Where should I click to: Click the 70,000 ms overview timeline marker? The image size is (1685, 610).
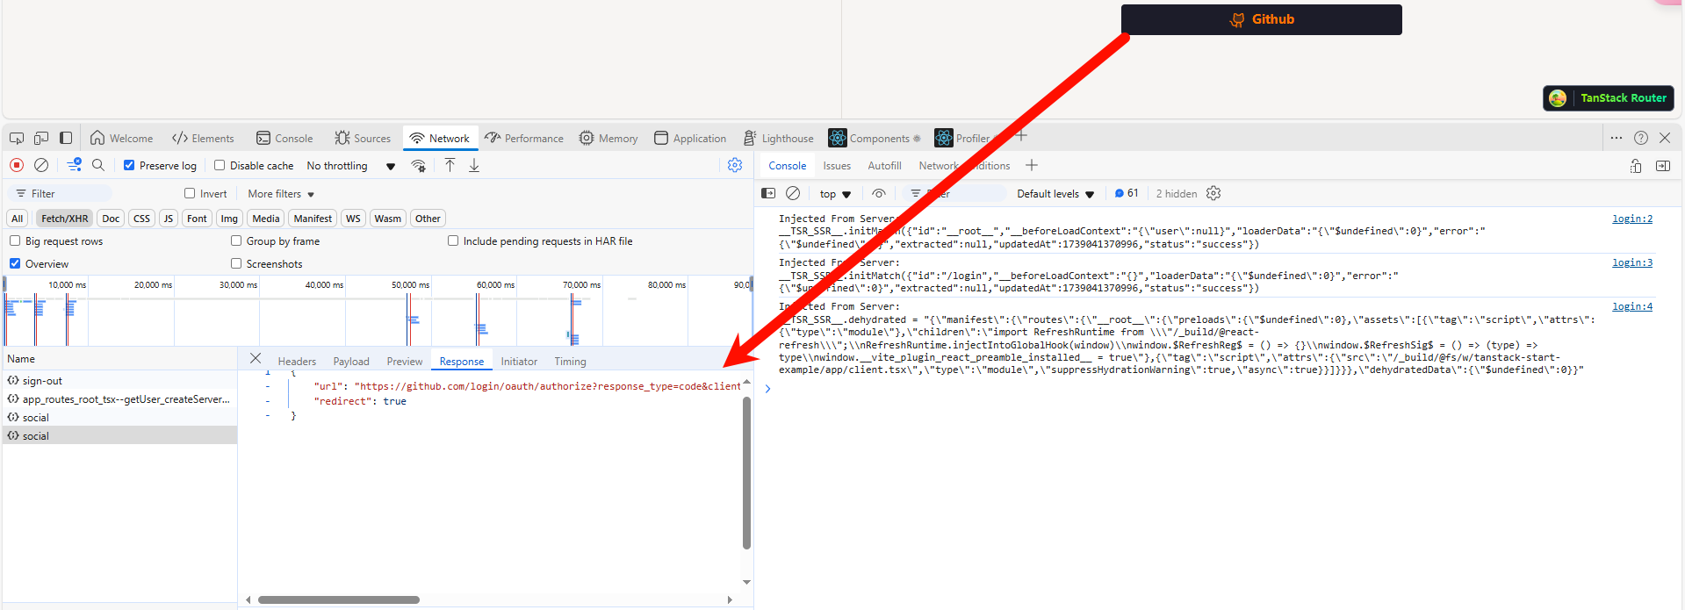581,285
